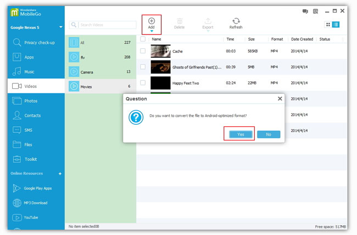Select the Camera category
357x235 pixels.
(101, 72)
